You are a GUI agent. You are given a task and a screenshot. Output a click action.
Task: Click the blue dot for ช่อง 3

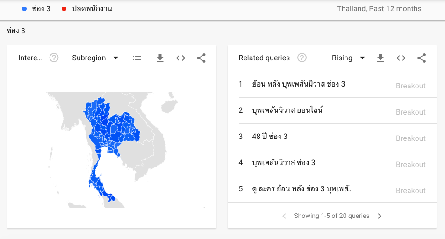coord(24,9)
